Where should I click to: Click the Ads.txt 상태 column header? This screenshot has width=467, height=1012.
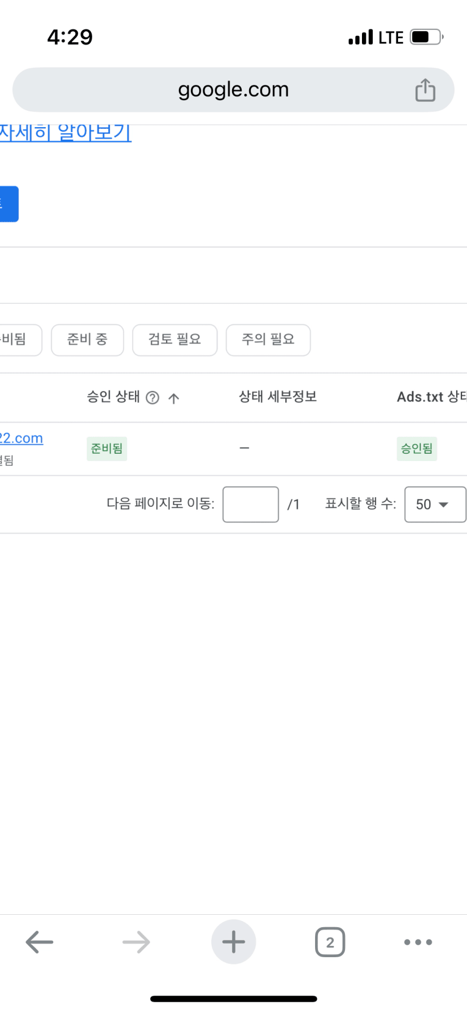(431, 397)
